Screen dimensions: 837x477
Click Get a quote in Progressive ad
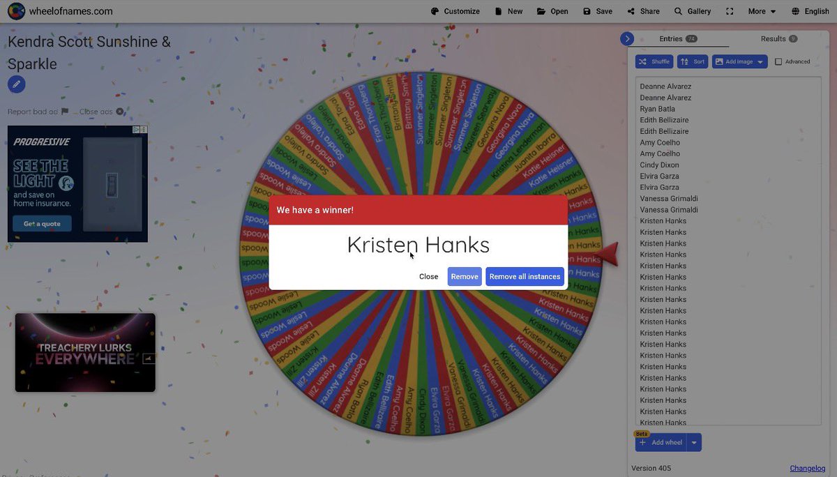pos(42,224)
